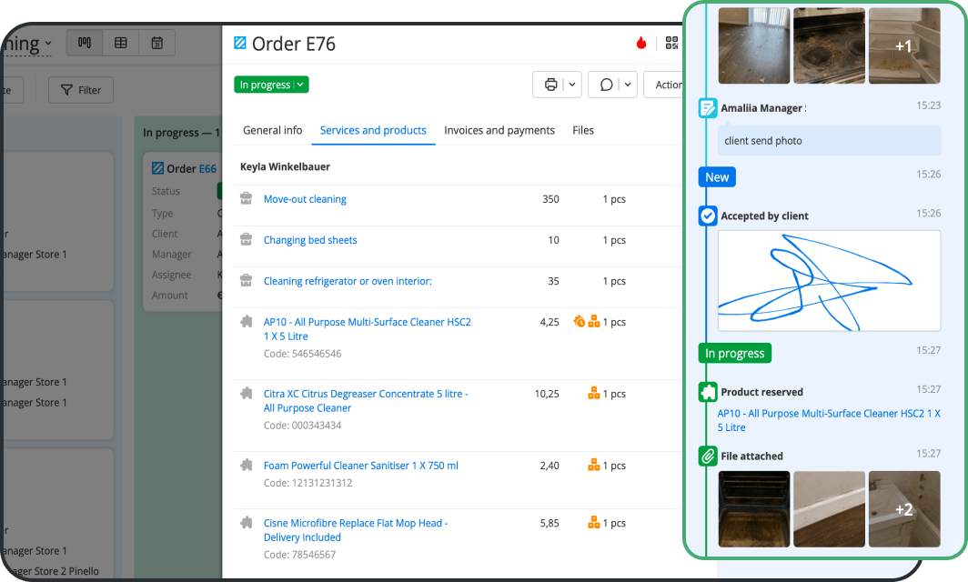
Task: Open the +1 more photos thumbnail
Action: pos(904,45)
